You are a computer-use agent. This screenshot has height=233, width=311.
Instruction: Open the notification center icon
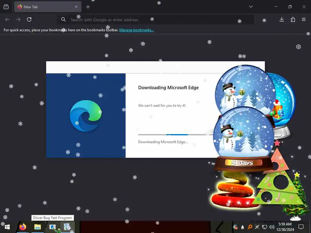click(301, 227)
